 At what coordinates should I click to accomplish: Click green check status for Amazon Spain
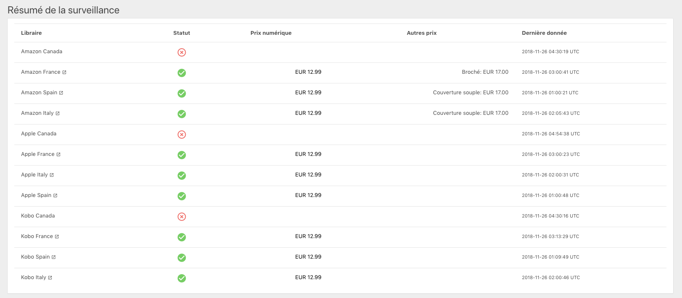(182, 93)
